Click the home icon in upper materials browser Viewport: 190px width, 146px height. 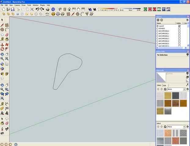(165, 89)
